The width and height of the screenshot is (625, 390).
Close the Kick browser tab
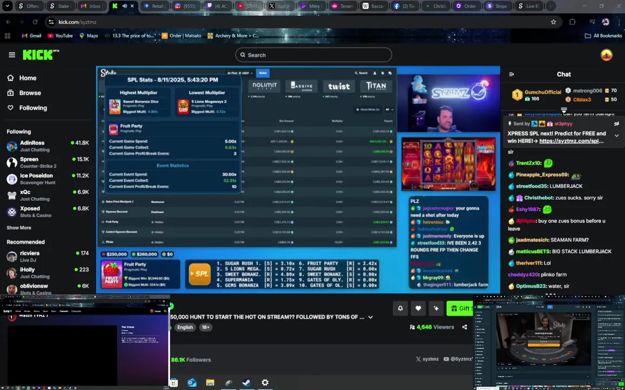(132, 6)
